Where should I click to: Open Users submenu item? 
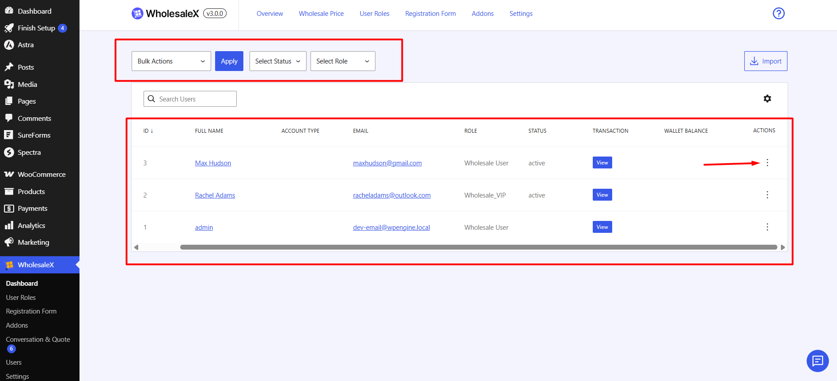[x=14, y=362]
